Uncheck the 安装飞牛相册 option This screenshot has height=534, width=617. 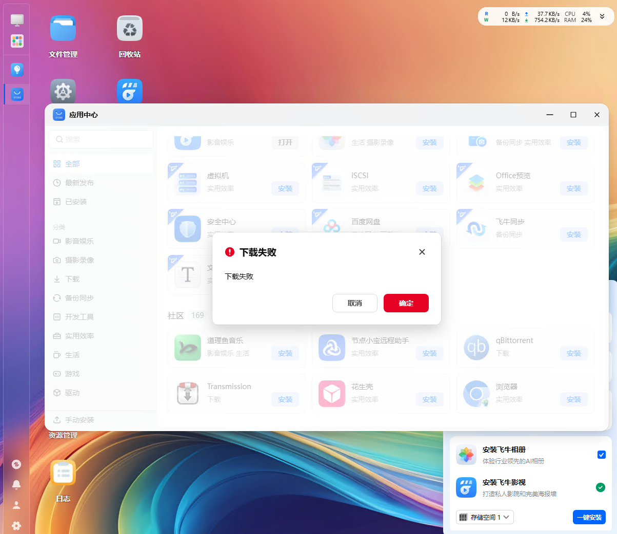click(x=601, y=455)
